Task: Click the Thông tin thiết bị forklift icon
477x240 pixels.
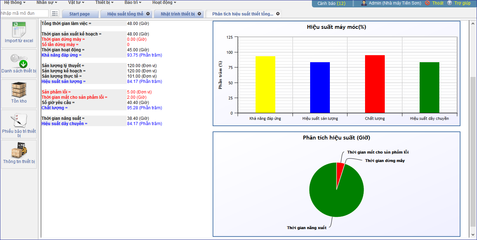Action: [x=19, y=150]
